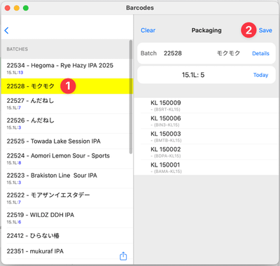Image resolution: width=280 pixels, height=266 pixels.
Task: Select keg KL 150001 entry
Action: (x=206, y=167)
